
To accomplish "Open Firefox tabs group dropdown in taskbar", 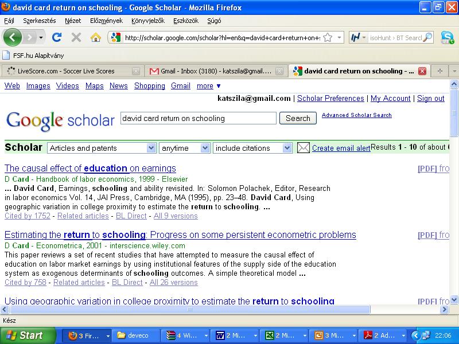I will pos(108,336).
